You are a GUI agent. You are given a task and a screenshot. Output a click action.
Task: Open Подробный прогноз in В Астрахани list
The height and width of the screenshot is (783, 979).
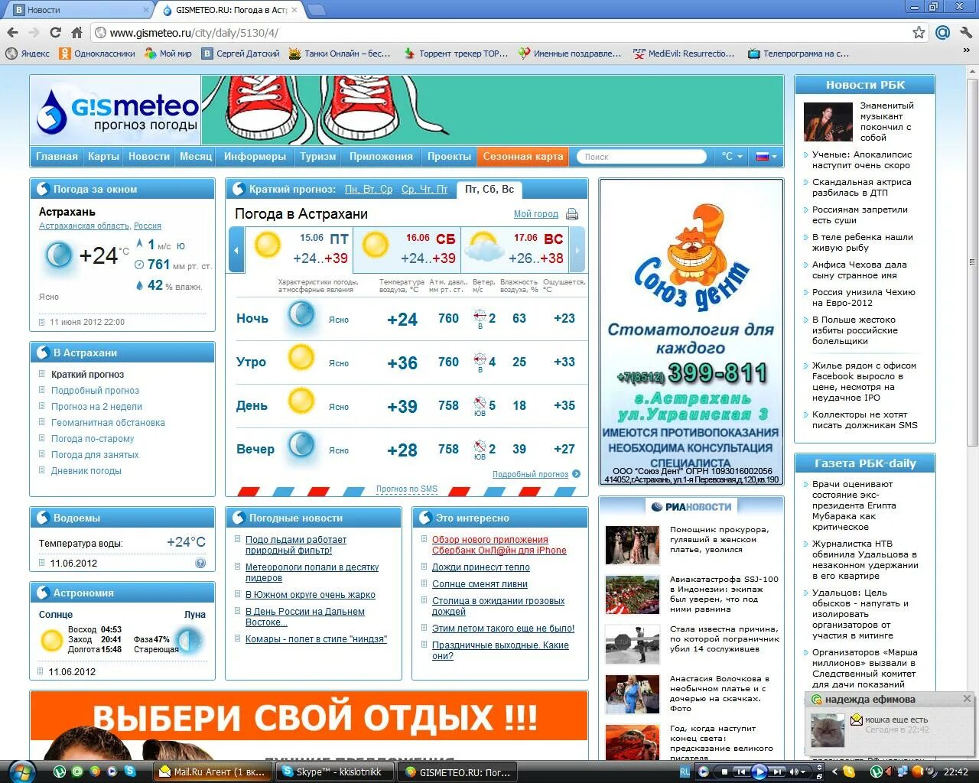click(95, 390)
